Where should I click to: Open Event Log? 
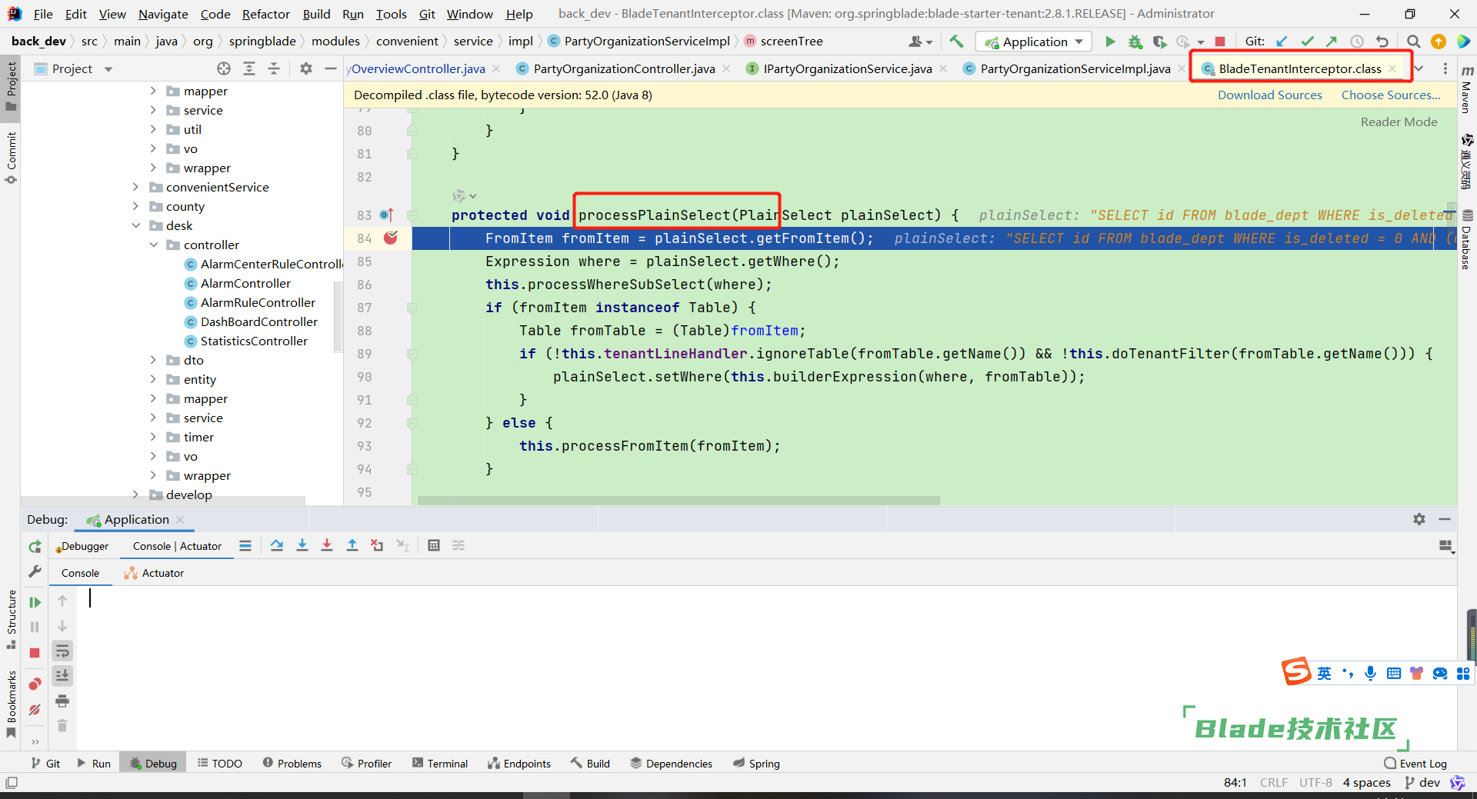click(x=1415, y=763)
